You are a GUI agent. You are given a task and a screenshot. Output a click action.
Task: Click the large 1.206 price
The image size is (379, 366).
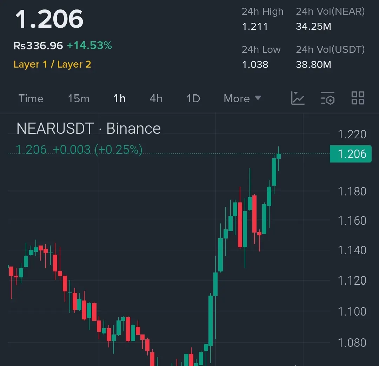pos(49,19)
